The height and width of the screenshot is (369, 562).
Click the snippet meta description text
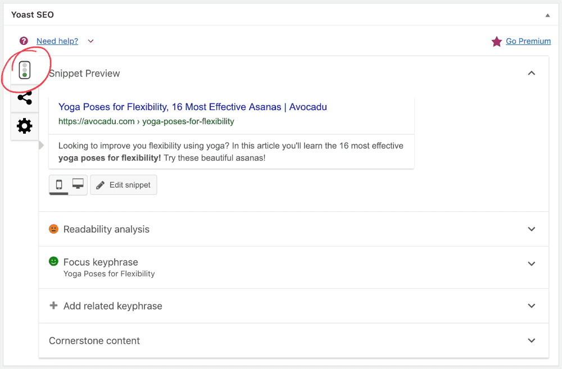[x=231, y=152]
